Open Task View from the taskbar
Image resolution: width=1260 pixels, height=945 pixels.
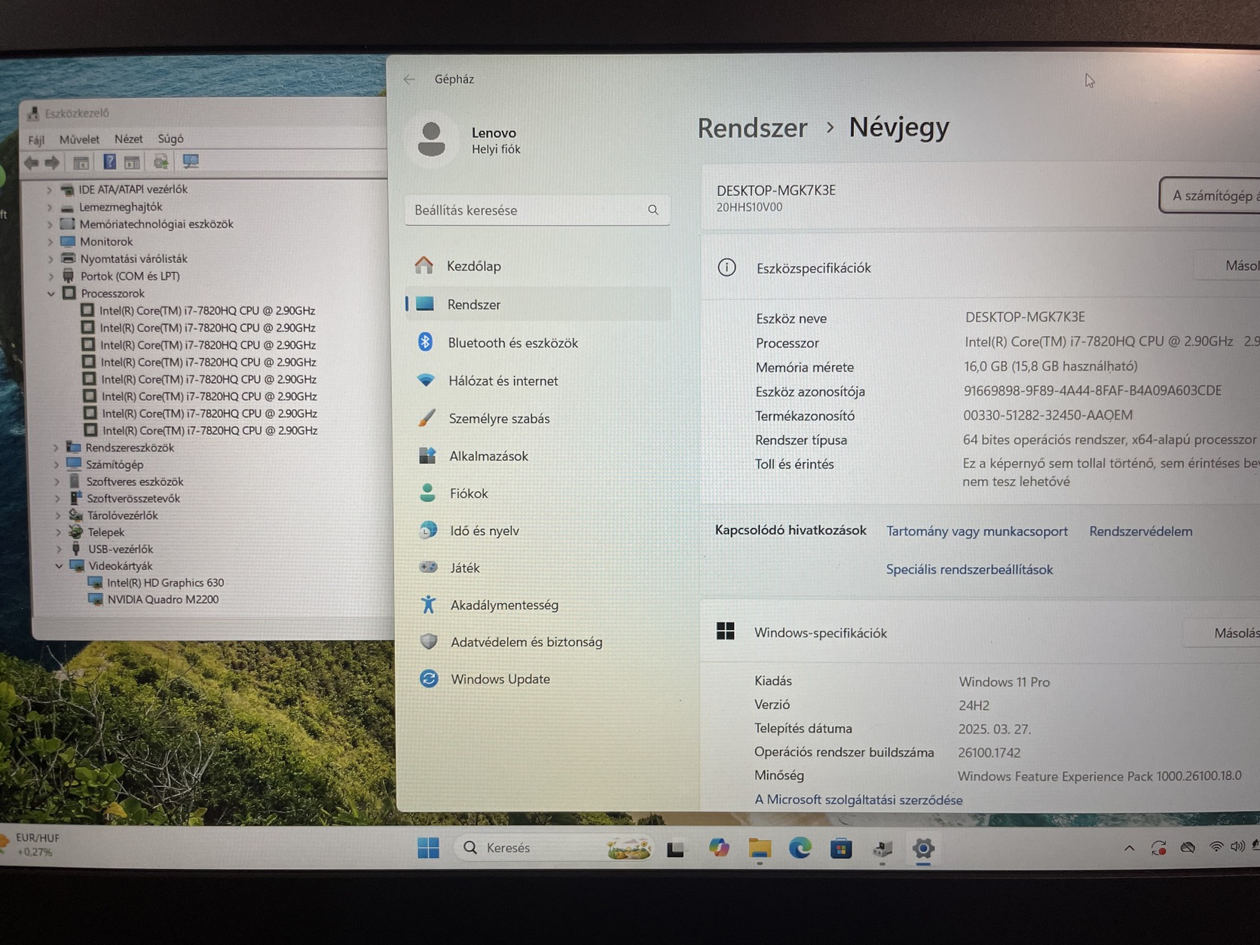[675, 849]
